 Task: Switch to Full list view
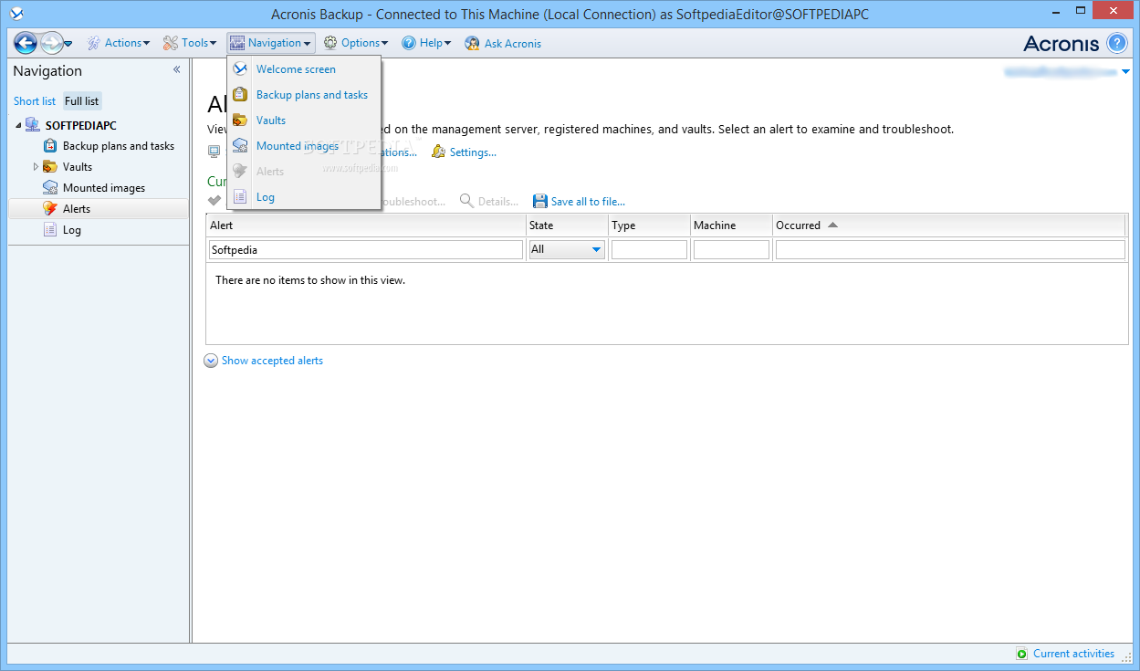point(82,101)
